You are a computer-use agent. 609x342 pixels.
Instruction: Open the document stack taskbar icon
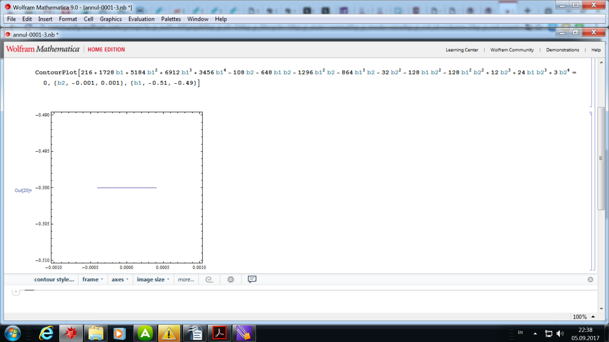[x=195, y=333]
